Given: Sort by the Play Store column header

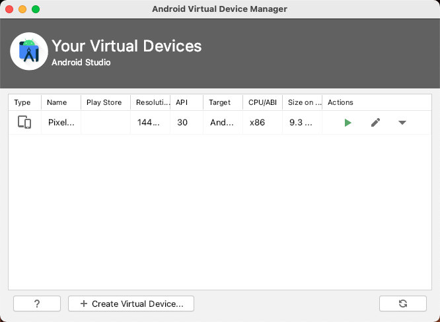Looking at the screenshot, I should 106,102.
